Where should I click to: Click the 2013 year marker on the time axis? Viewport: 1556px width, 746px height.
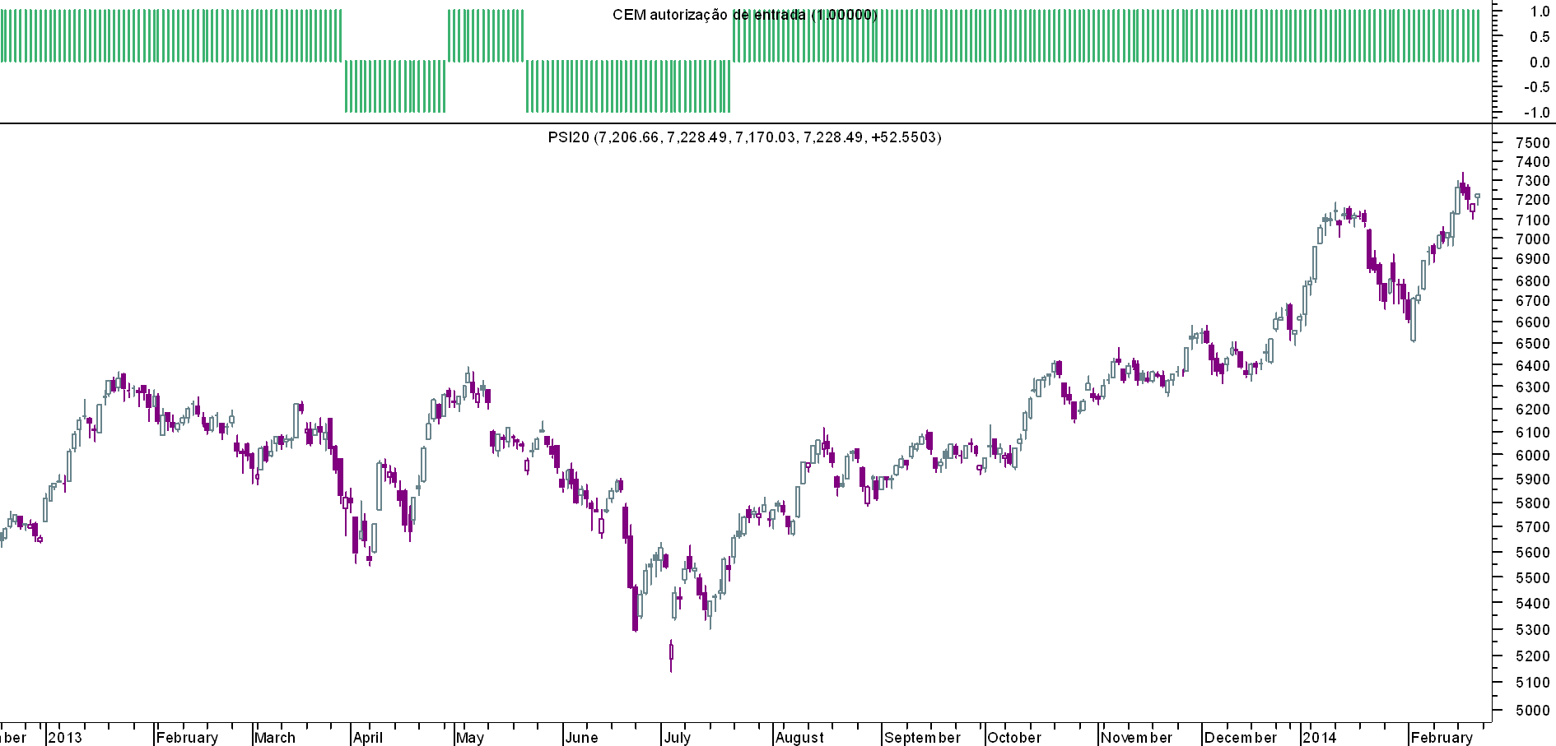click(65, 737)
